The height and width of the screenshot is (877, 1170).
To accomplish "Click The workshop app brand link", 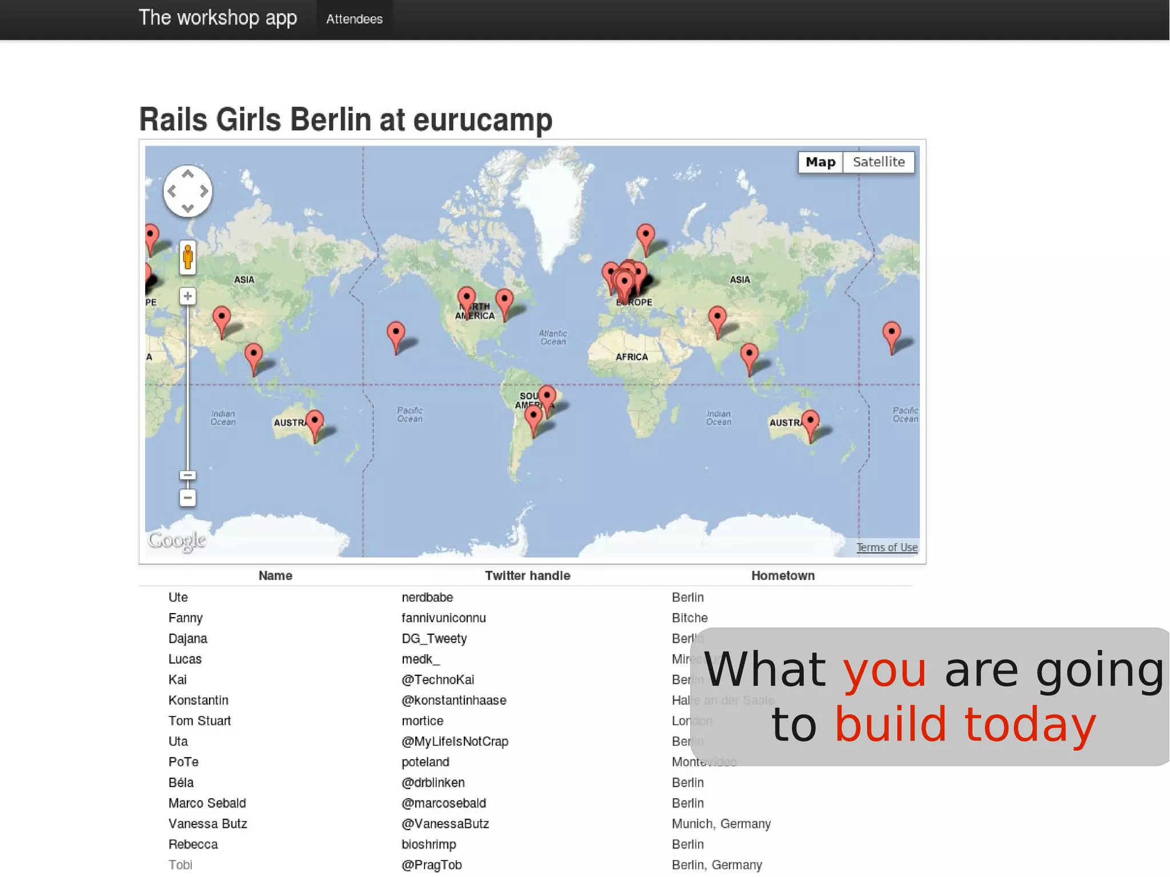I will coord(218,18).
